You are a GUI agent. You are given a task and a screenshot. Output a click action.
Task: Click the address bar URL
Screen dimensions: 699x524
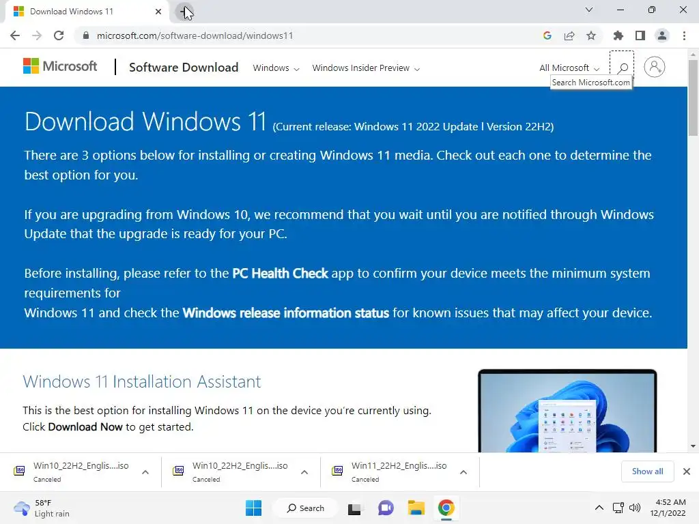195,35
